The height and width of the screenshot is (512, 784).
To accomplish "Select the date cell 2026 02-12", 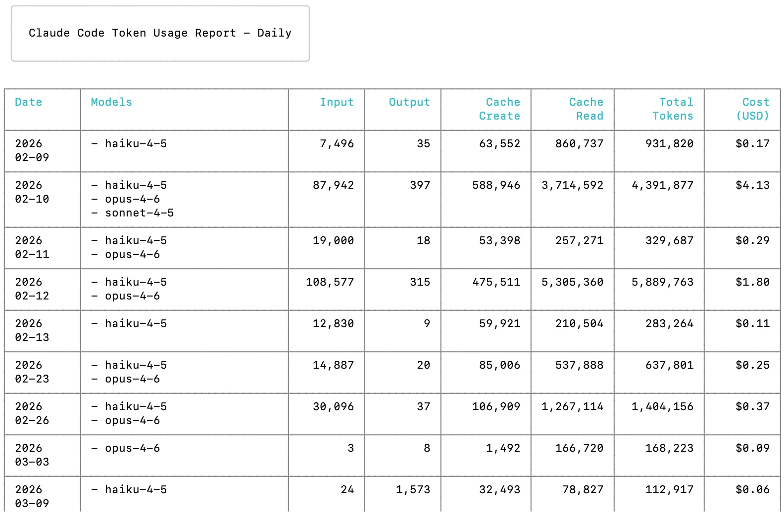I will (x=32, y=289).
